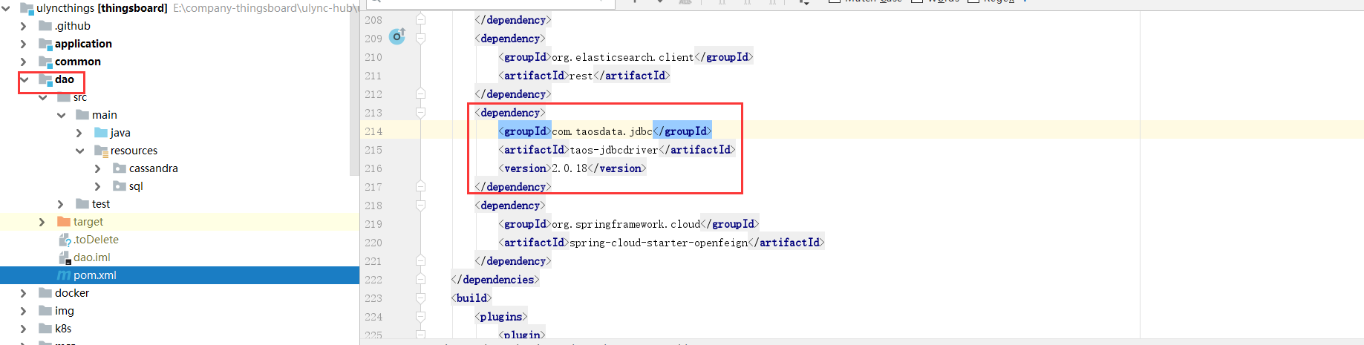Click line number 214 in the gutter
Screen dimensions: 1364x345
(x=373, y=131)
